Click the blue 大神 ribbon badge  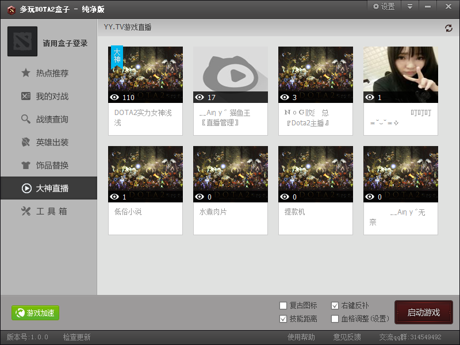tap(117, 57)
